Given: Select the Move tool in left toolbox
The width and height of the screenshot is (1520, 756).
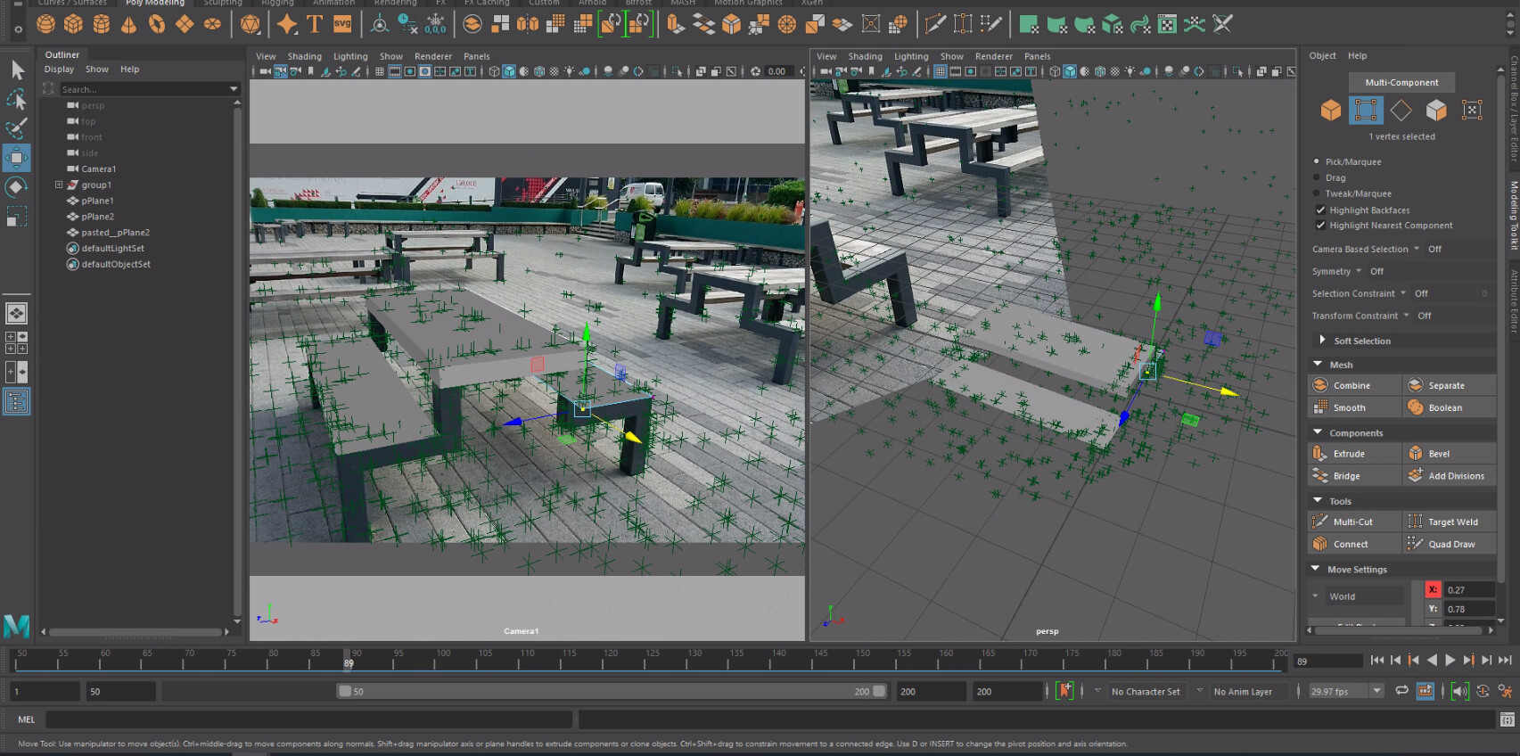Looking at the screenshot, I should tap(16, 158).
